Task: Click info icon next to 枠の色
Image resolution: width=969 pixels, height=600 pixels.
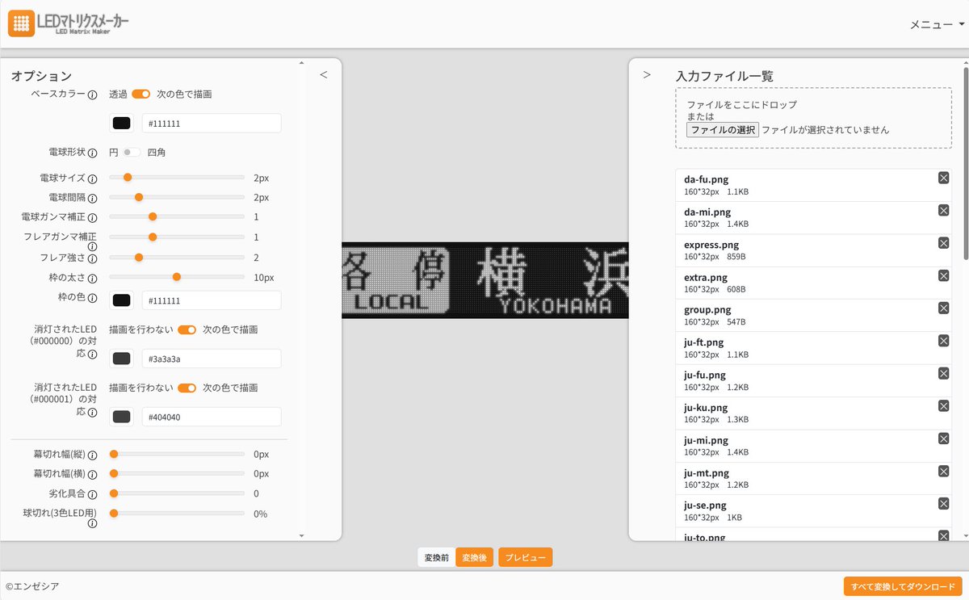Action: [x=92, y=299]
